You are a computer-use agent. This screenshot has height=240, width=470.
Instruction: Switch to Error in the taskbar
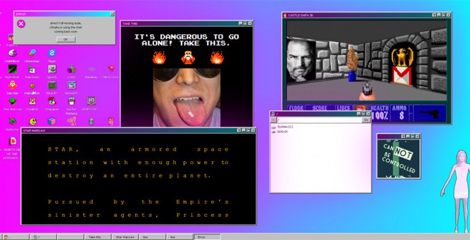207,237
